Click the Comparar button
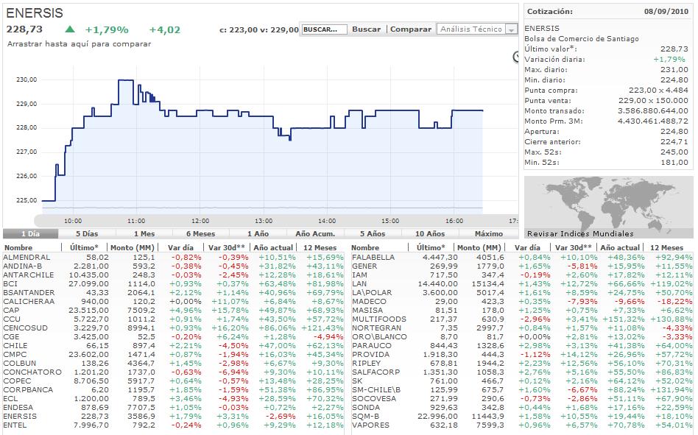The image size is (698, 435). (410, 29)
